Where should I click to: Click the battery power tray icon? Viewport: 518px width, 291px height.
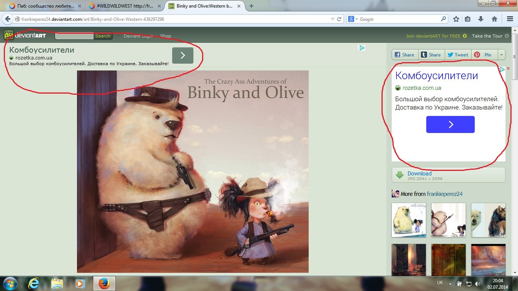pyautogui.click(x=459, y=283)
